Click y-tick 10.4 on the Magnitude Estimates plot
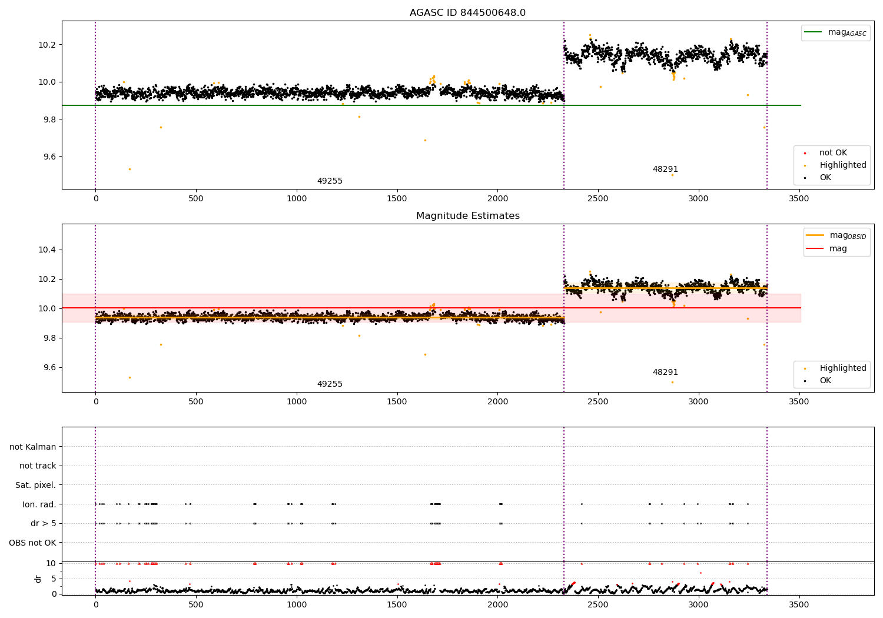Screen dimensions: 883x618 pyautogui.click(x=47, y=250)
